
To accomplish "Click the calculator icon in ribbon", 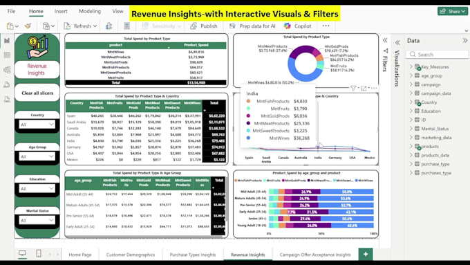I will [x=126, y=26].
